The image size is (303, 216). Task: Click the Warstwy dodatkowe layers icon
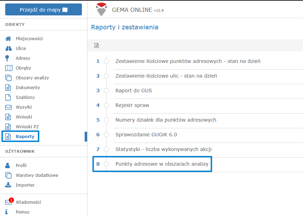click(8, 175)
